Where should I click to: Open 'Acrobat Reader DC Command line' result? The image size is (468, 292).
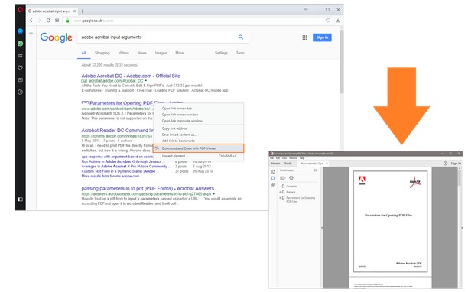(x=117, y=131)
